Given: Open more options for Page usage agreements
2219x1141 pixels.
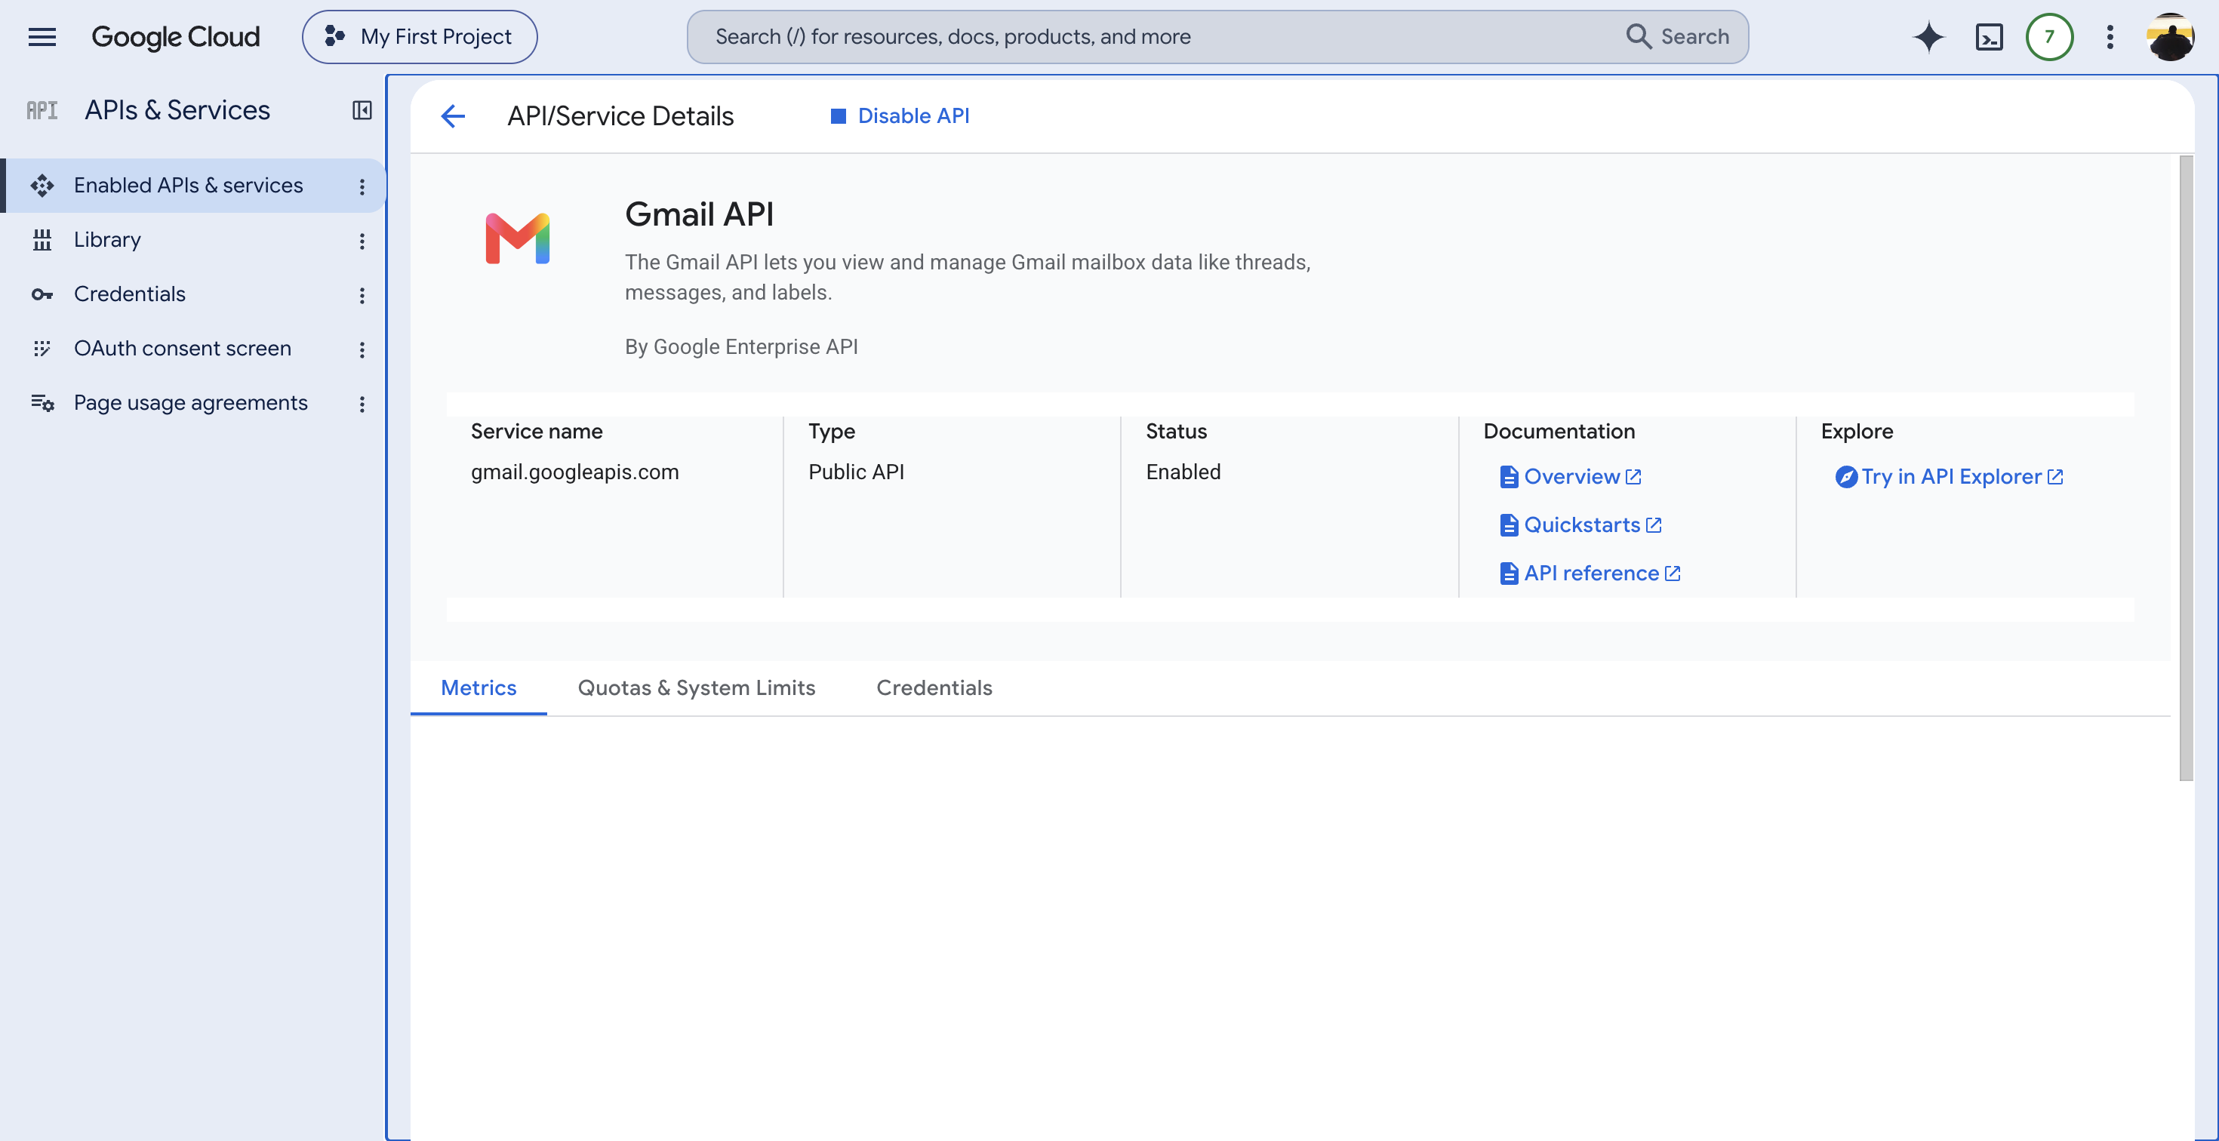Looking at the screenshot, I should (x=362, y=403).
